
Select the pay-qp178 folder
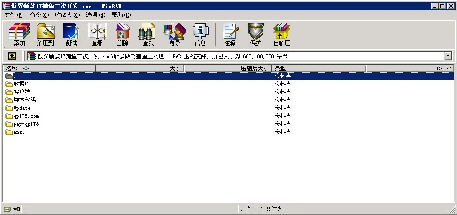click(26, 124)
